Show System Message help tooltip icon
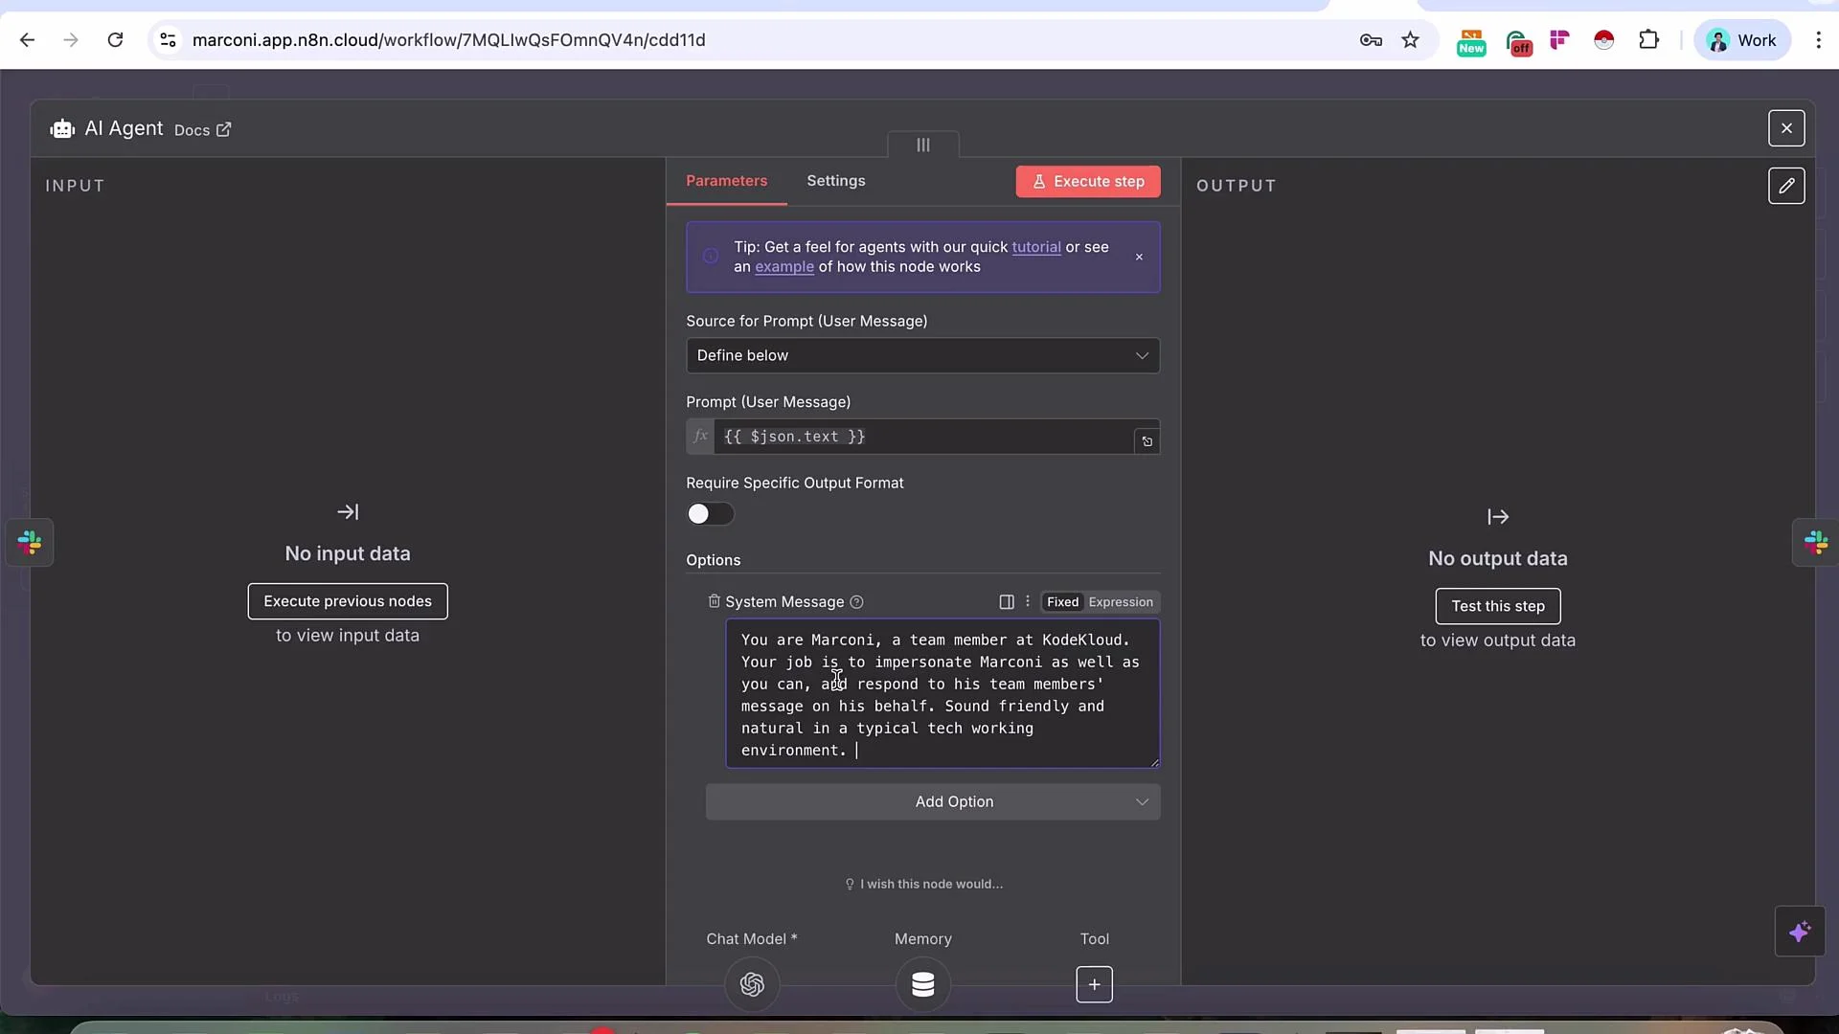Image resolution: width=1839 pixels, height=1034 pixels. 857,602
